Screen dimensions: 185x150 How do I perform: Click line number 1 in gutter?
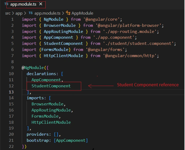(12, 19)
